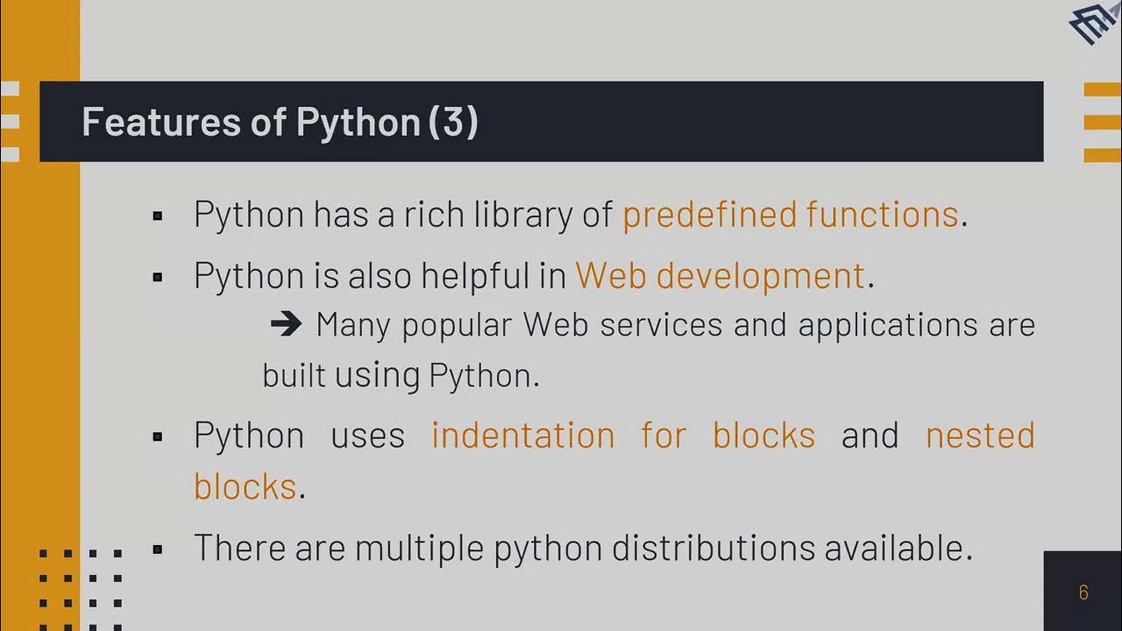Click the orange 'blocks' word on the wrapped line
The width and height of the screenshot is (1122, 631).
[245, 487]
